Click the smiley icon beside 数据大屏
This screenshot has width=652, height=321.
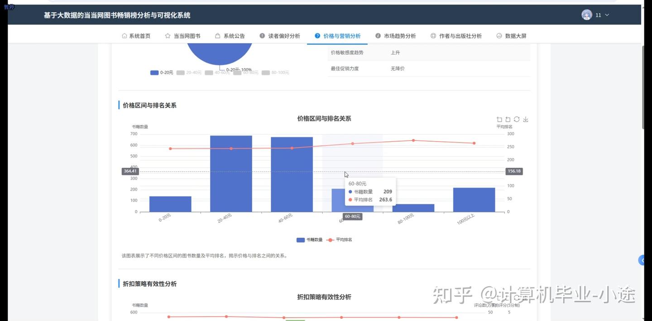tap(499, 35)
